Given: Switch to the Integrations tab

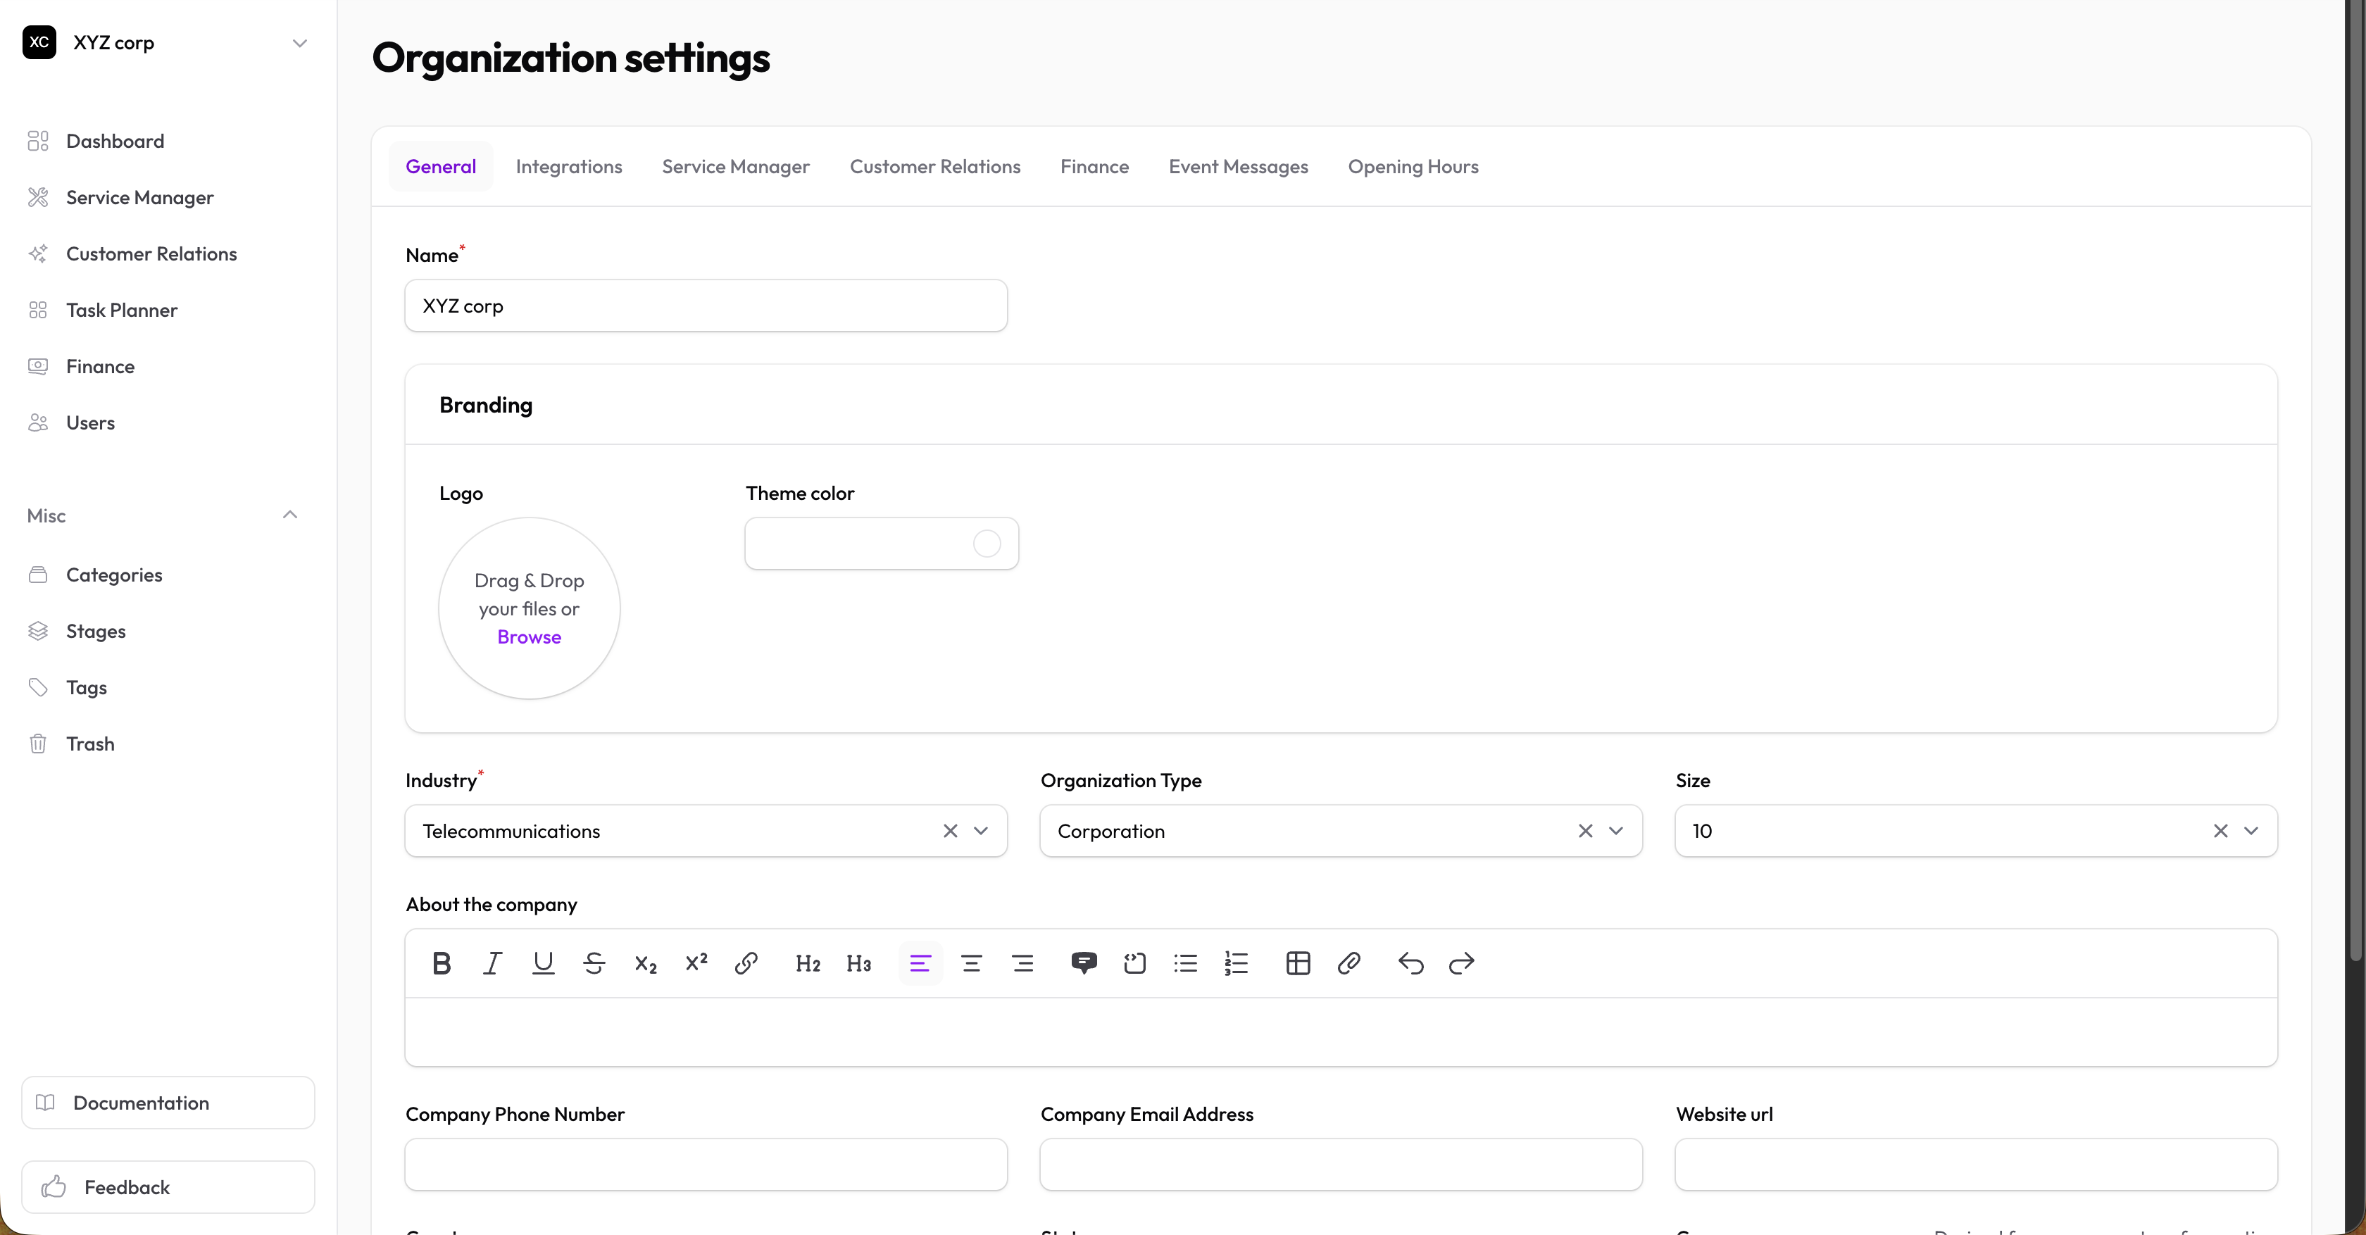Looking at the screenshot, I should [x=568, y=166].
